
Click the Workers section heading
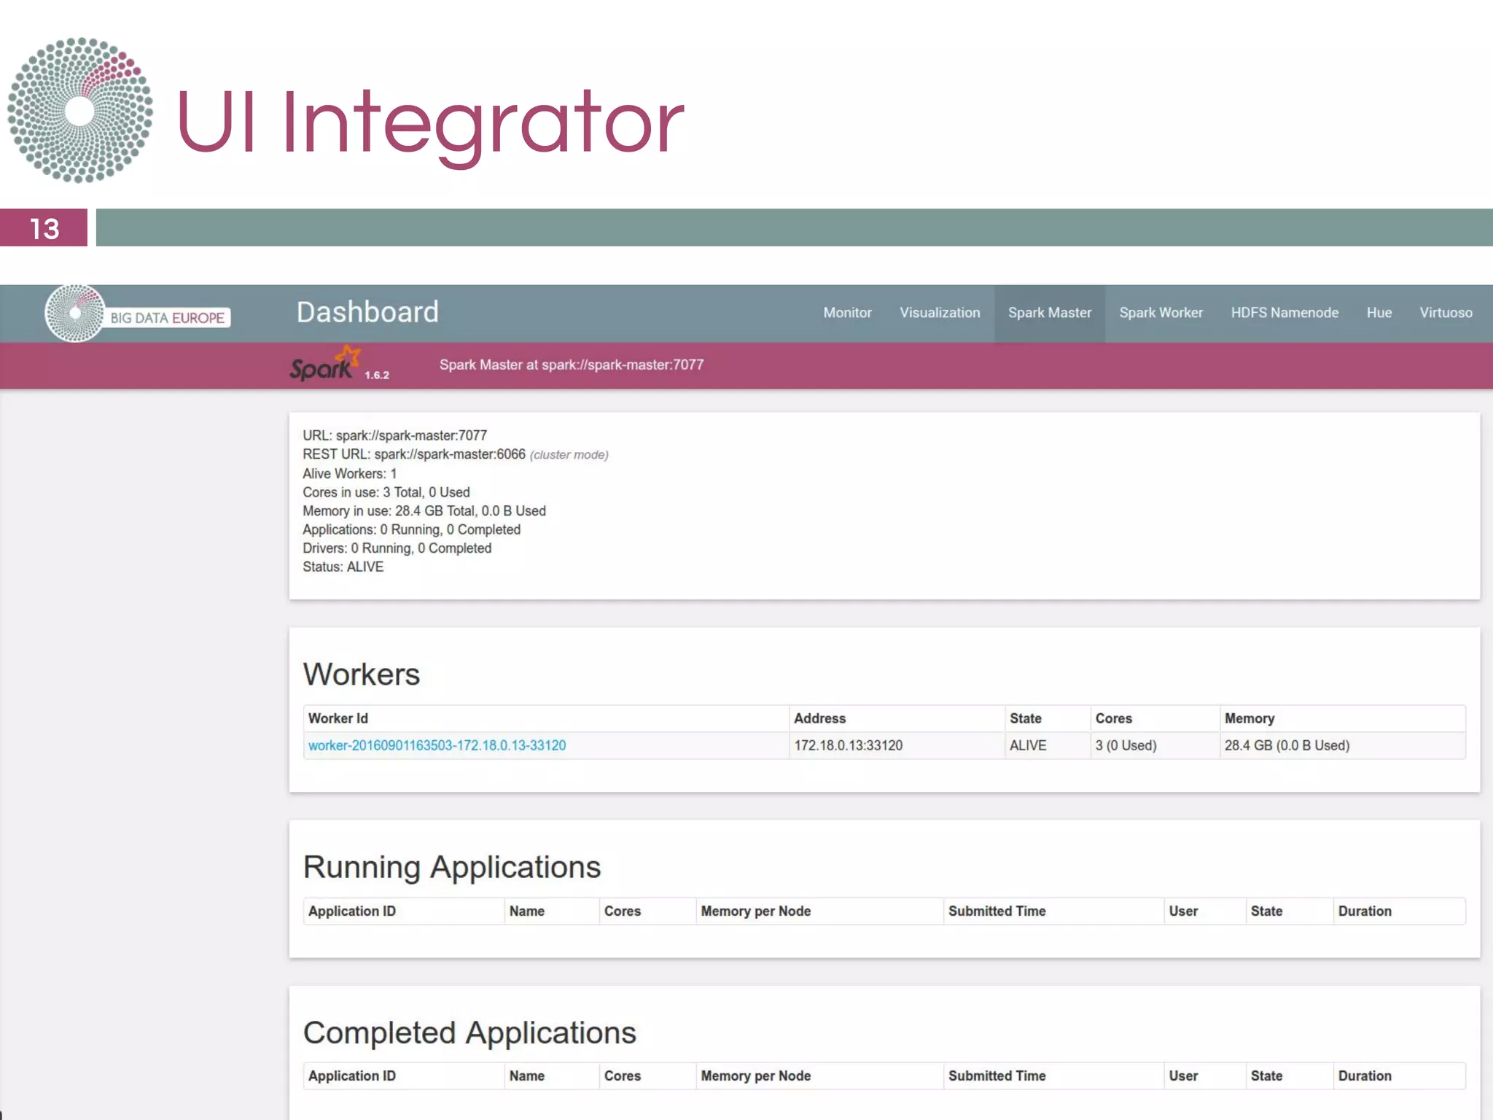pos(362,674)
